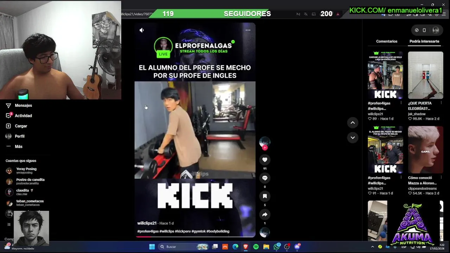
Task: Open the Brave translate page icon
Action: [306, 14]
